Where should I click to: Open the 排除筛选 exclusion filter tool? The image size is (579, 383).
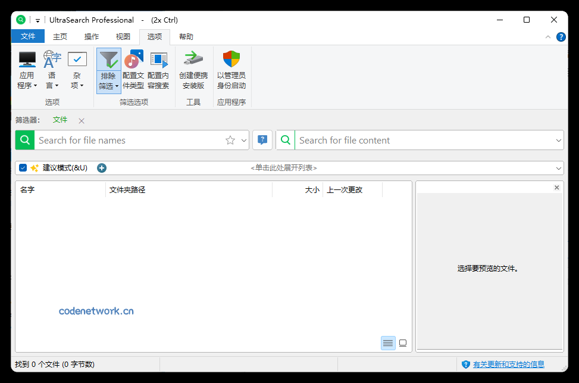pos(108,70)
